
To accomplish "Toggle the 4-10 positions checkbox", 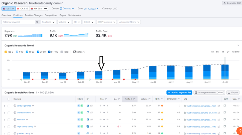I will tap(17, 52).
